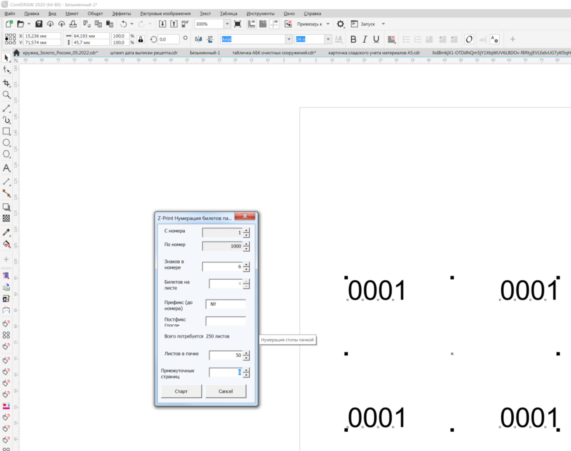571x451 pixels.
Task: Select the Transparency checkerboard tool
Action: pos(6,218)
